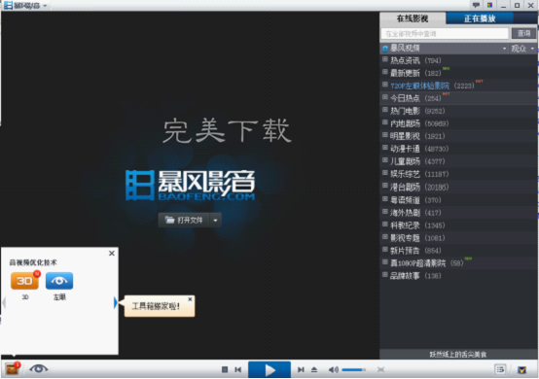Open the dropdown arrow beside 打开文件
539x379 pixels.
(x=216, y=220)
